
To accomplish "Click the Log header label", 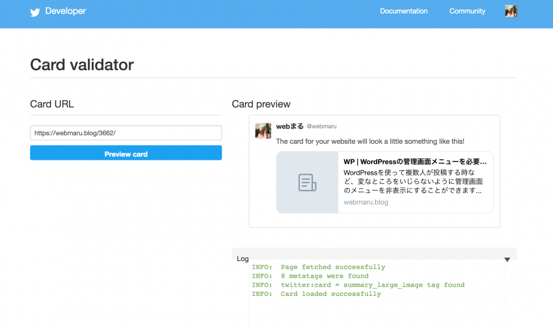I will [243, 259].
